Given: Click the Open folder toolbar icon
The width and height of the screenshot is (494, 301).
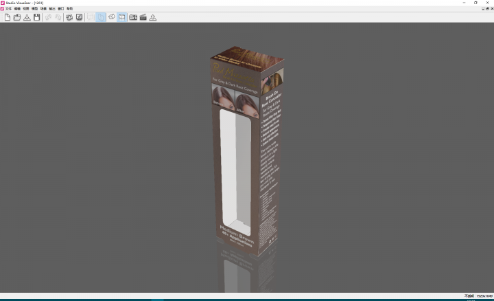Looking at the screenshot, I should click(17, 17).
